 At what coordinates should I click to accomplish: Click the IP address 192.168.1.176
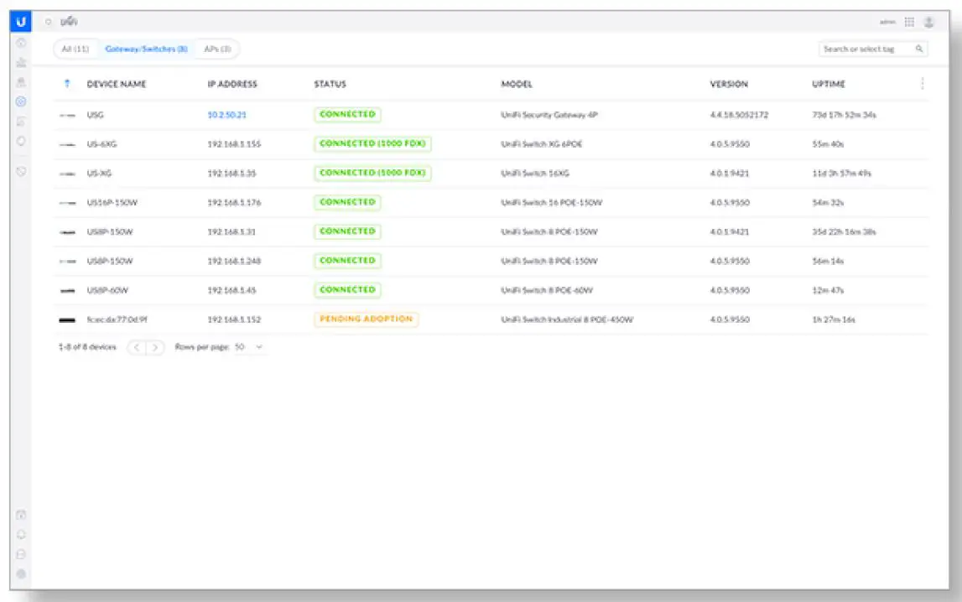click(x=234, y=203)
